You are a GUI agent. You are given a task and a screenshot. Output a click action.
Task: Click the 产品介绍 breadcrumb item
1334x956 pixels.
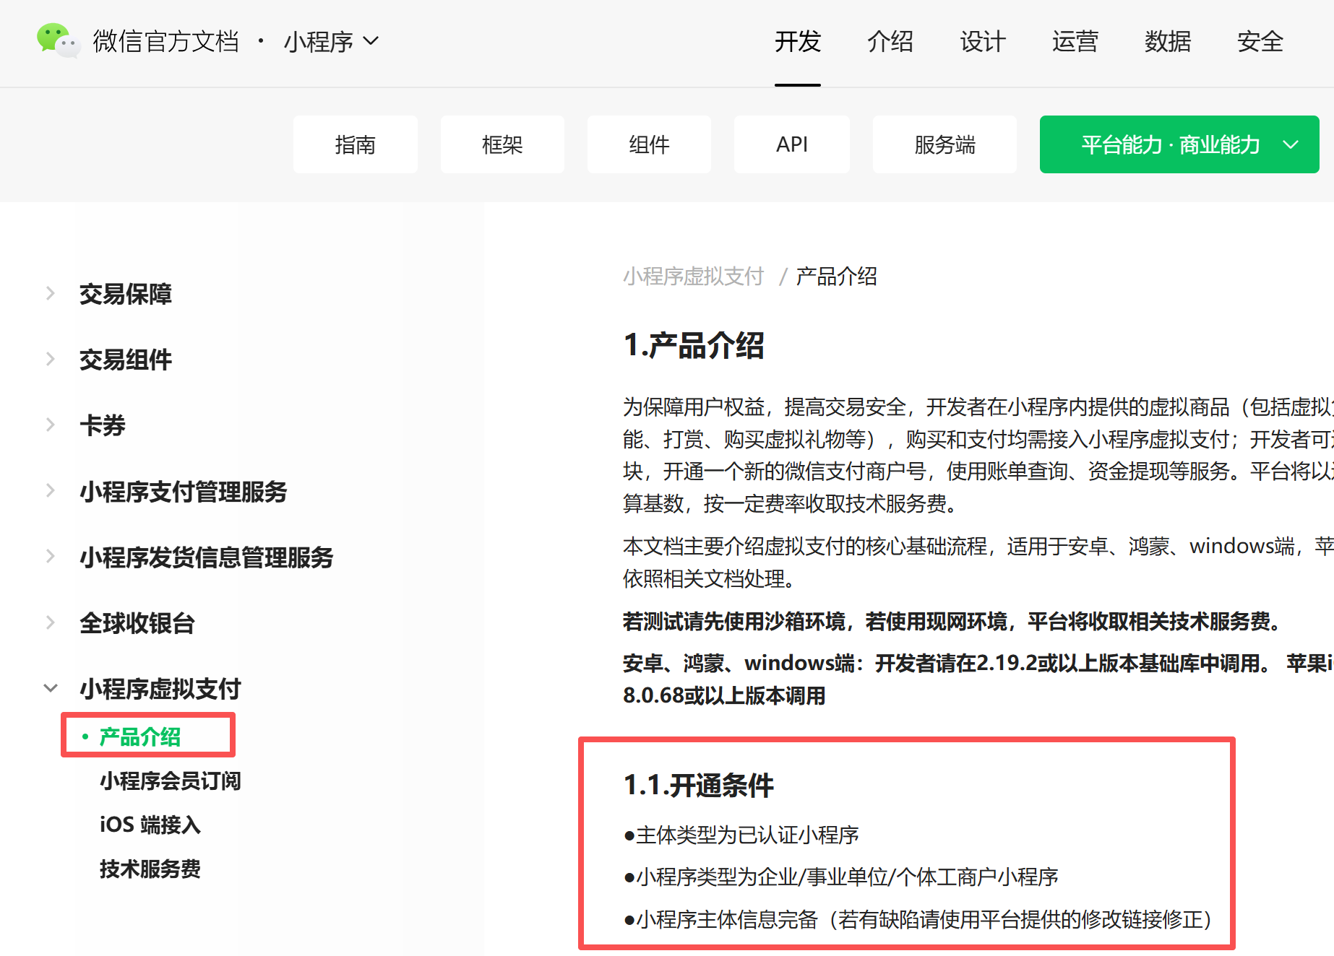pos(837,276)
